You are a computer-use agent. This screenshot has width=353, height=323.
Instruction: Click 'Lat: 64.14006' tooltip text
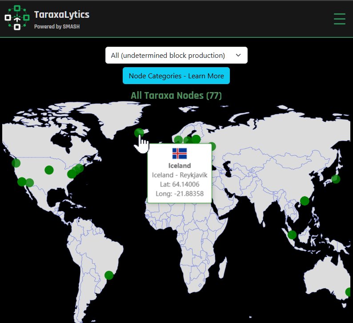click(x=180, y=184)
